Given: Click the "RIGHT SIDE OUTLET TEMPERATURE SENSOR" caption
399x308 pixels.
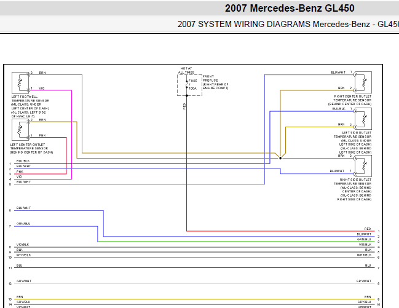Looking at the screenshot, I should (352, 189).
